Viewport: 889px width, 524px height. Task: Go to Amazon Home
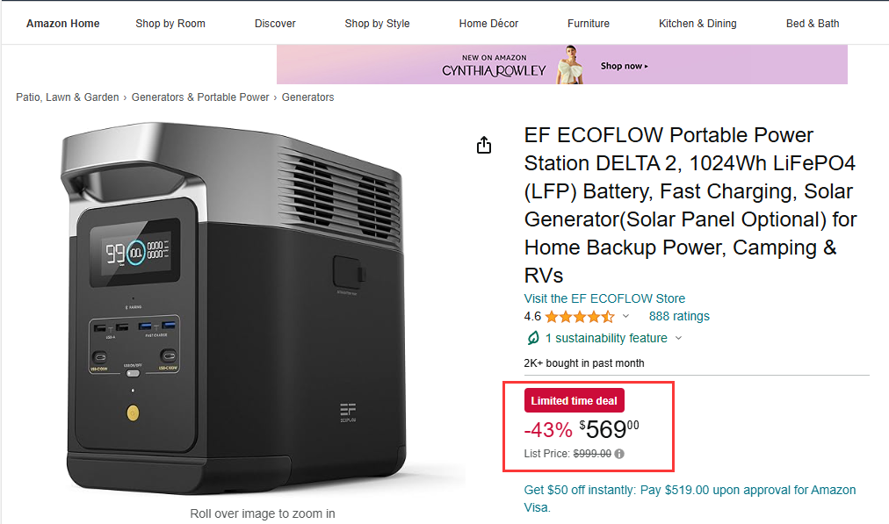(62, 24)
